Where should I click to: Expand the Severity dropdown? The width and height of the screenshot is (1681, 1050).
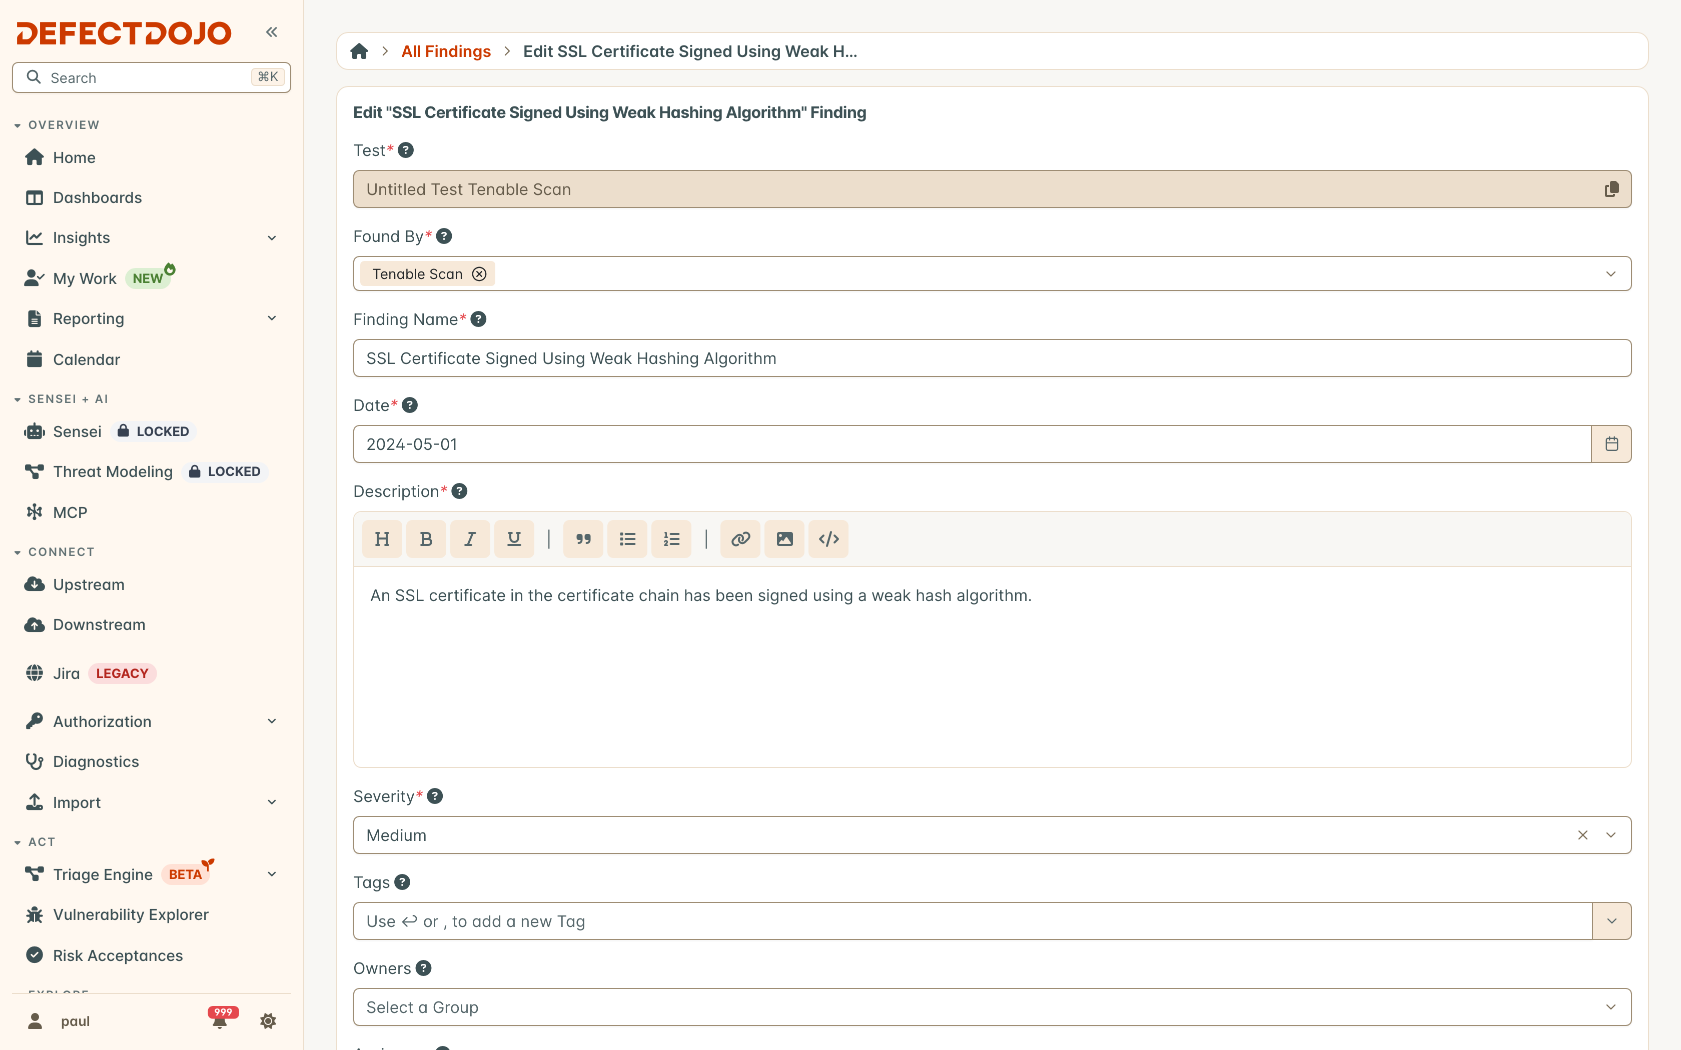(x=1611, y=834)
